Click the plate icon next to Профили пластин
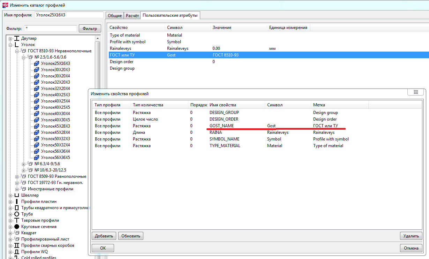Screen dimensions: 429x259 16,201
